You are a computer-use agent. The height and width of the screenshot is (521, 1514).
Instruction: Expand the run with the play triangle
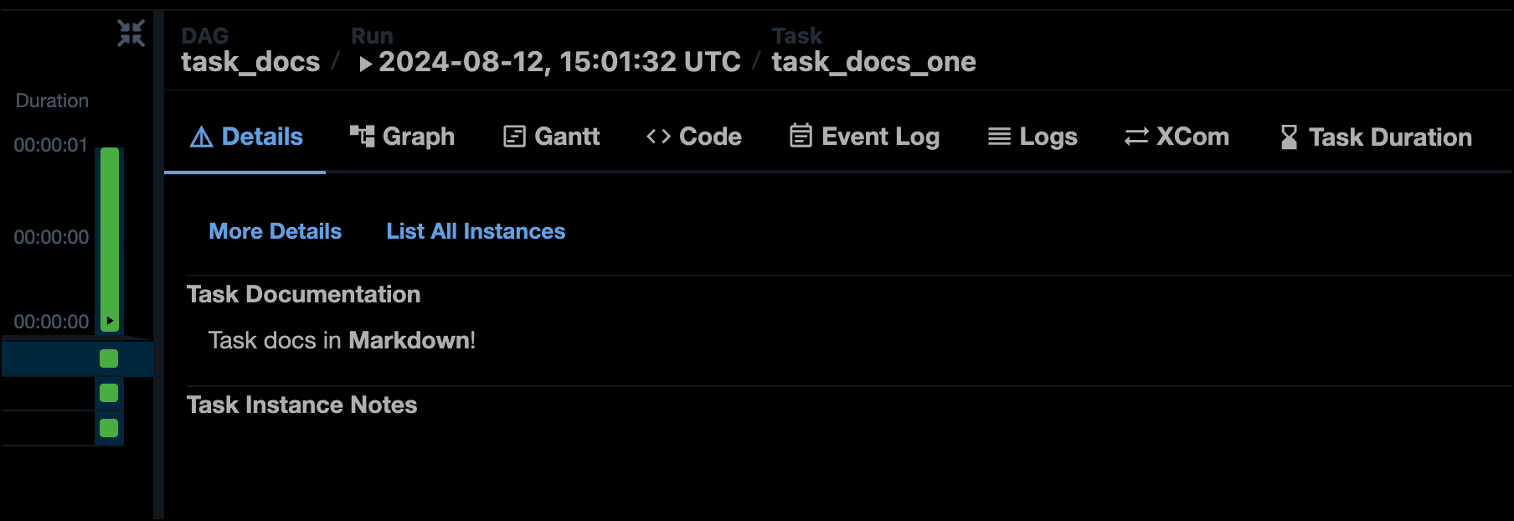366,62
